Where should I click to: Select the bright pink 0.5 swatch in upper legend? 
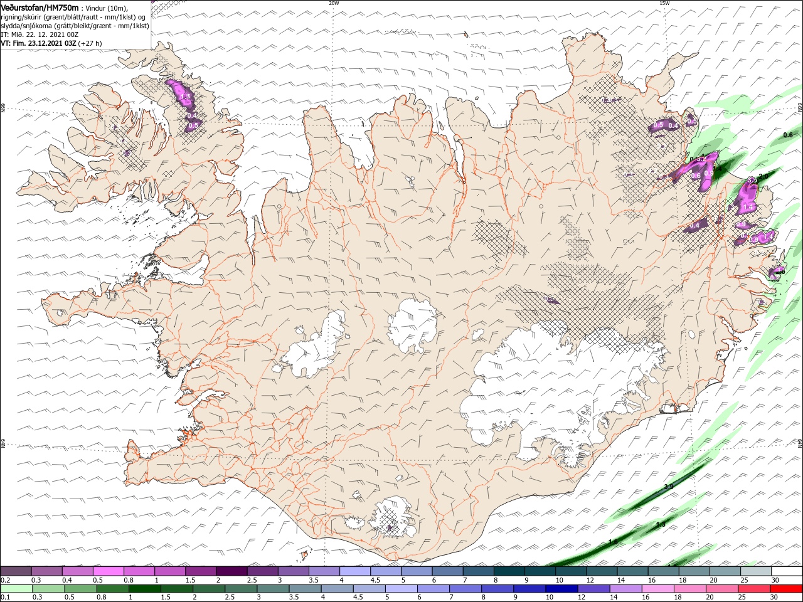coord(108,571)
